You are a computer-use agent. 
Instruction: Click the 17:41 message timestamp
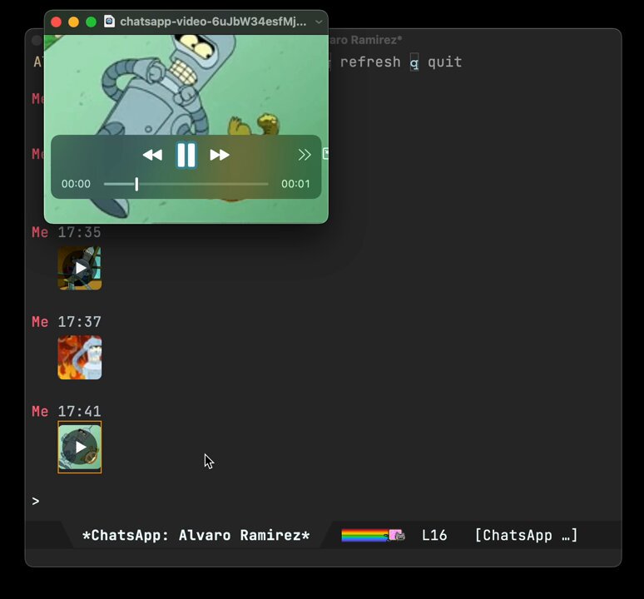(79, 411)
